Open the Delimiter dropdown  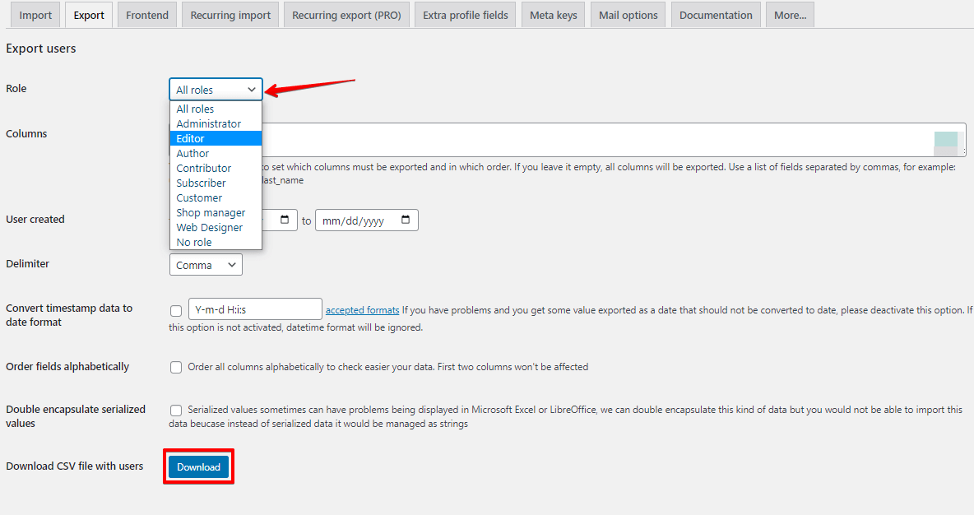[x=206, y=264]
